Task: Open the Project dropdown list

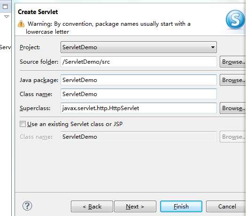Action: click(213, 47)
